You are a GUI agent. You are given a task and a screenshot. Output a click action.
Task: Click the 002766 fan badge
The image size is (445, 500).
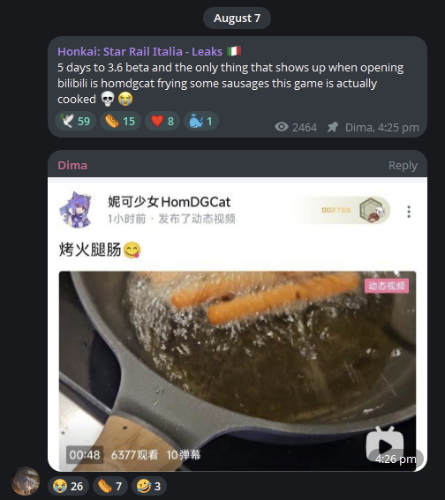point(343,210)
